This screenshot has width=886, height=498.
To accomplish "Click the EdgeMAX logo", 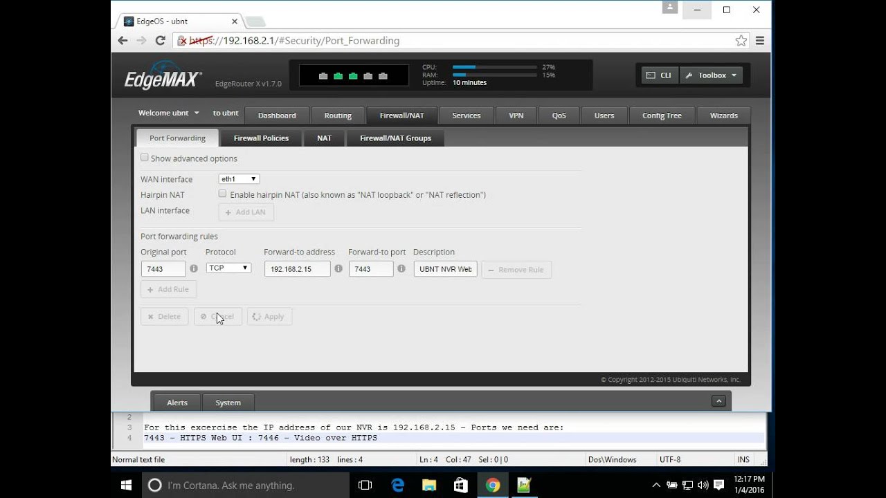I will 163,76.
